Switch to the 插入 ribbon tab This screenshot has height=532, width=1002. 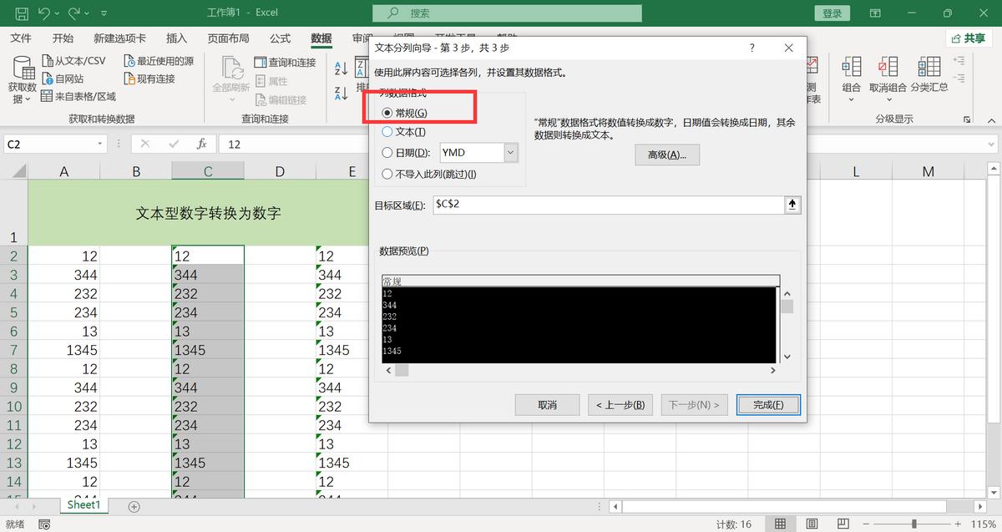[176, 38]
